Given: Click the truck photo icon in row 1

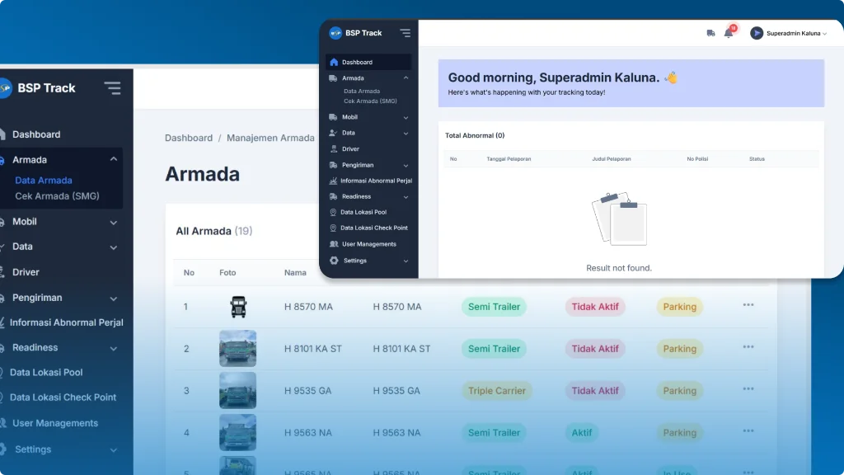Looking at the screenshot, I should [x=238, y=307].
